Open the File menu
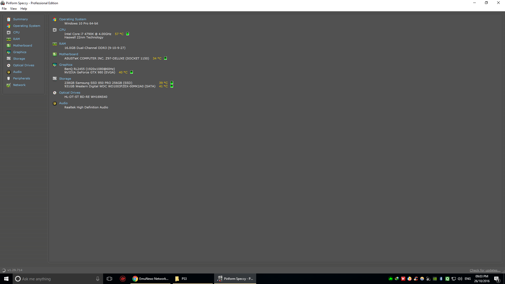This screenshot has width=505, height=284. (4, 9)
